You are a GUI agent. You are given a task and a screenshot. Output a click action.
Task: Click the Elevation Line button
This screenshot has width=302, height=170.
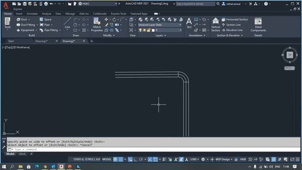click(x=232, y=30)
